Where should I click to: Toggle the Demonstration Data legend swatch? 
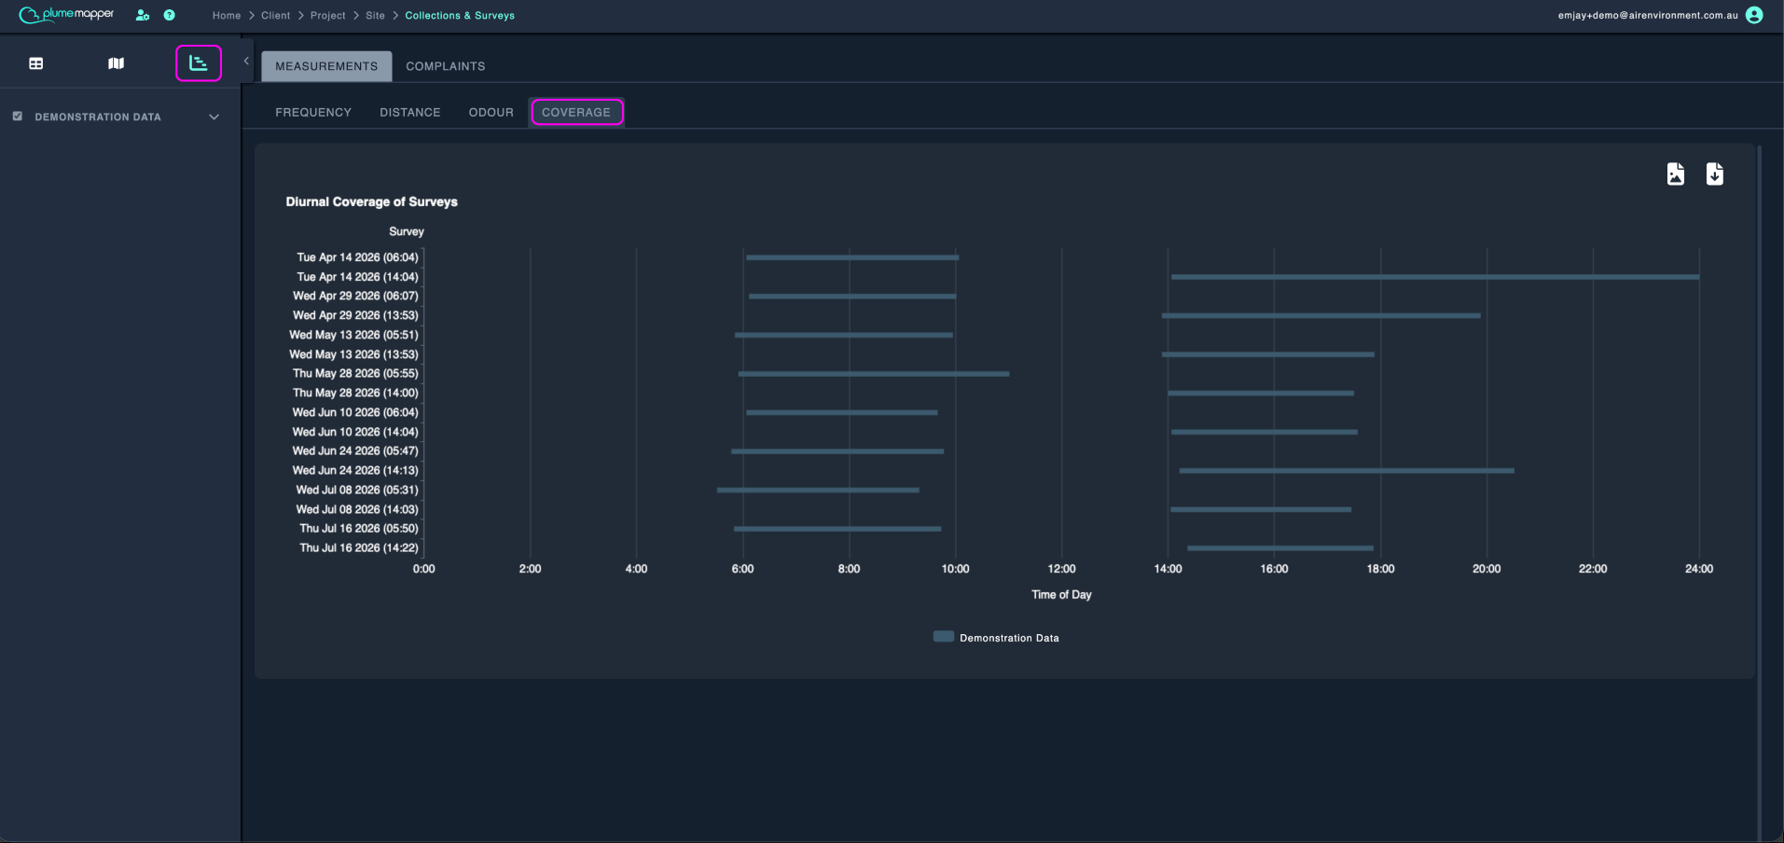click(x=944, y=637)
